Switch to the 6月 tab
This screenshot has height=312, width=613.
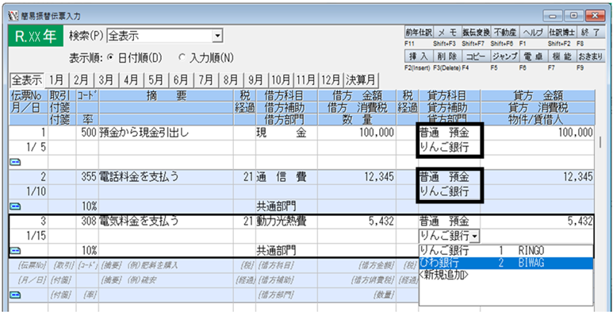tap(181, 81)
